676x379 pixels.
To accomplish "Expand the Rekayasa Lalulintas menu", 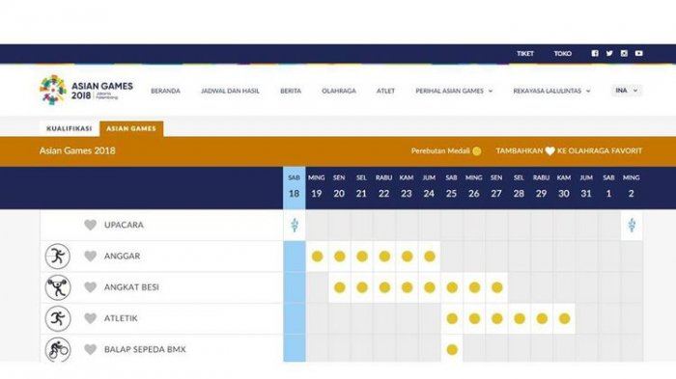I will [x=551, y=91].
